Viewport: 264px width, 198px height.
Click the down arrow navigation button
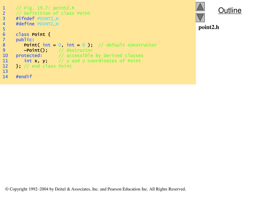(200, 18)
